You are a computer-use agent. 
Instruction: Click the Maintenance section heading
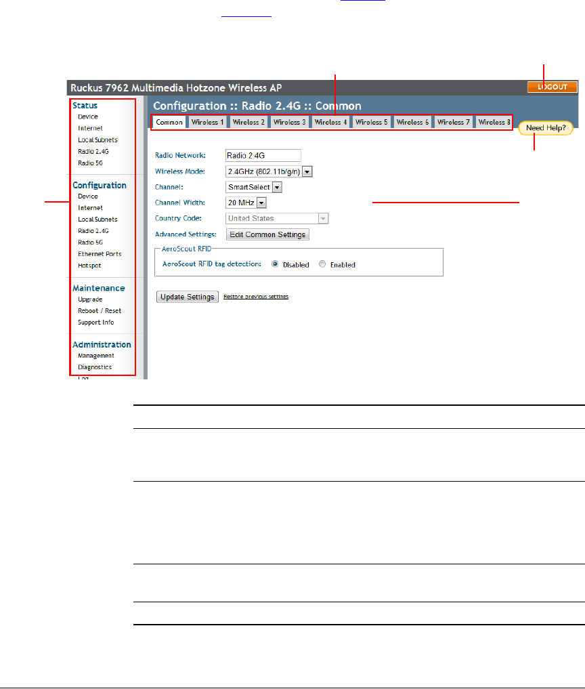[x=98, y=288]
